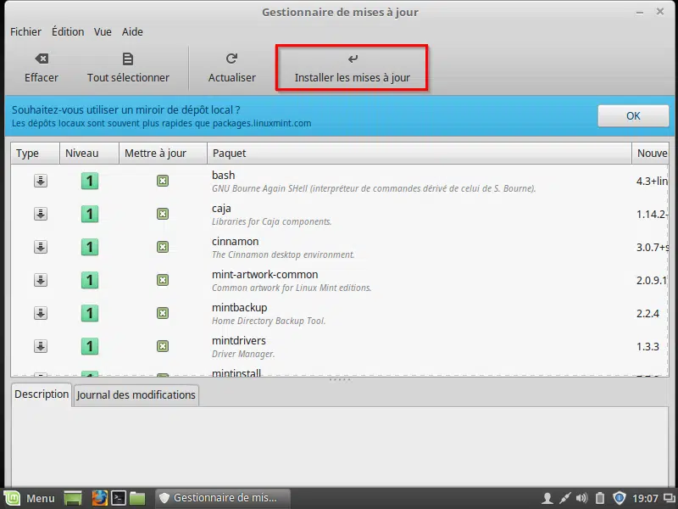678x509 pixels.
Task: Select the caja package name
Action: [x=221, y=209]
